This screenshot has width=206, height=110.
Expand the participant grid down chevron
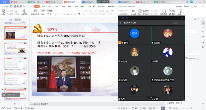(x=151, y=98)
